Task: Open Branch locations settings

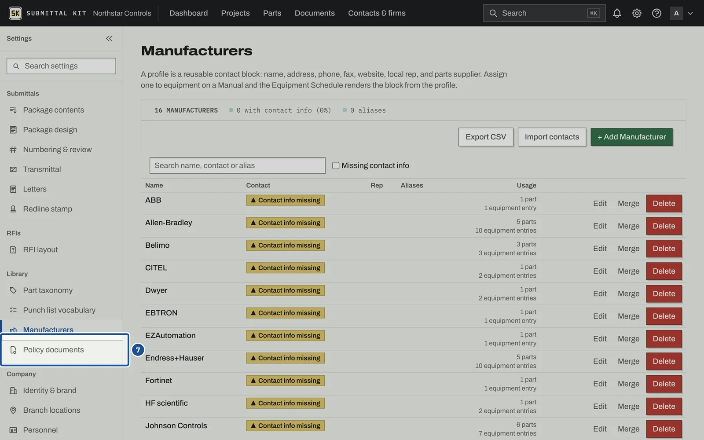Action: pyautogui.click(x=61, y=410)
